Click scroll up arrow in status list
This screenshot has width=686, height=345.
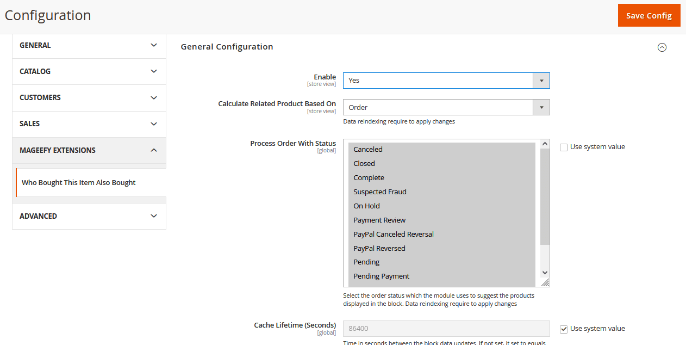[x=545, y=144]
